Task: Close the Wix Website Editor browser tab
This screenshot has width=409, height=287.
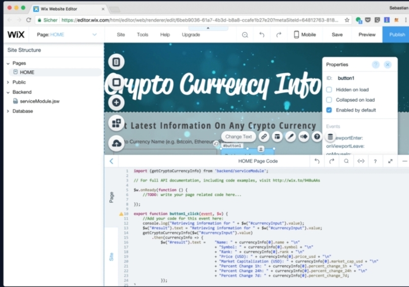Action: 103,9
